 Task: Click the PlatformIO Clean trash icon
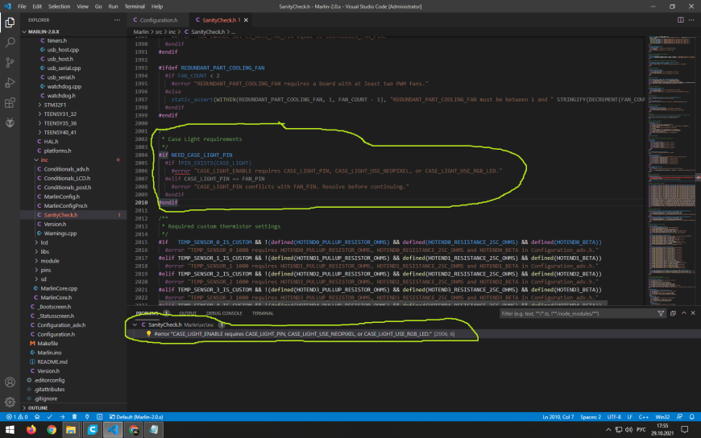(x=75, y=416)
